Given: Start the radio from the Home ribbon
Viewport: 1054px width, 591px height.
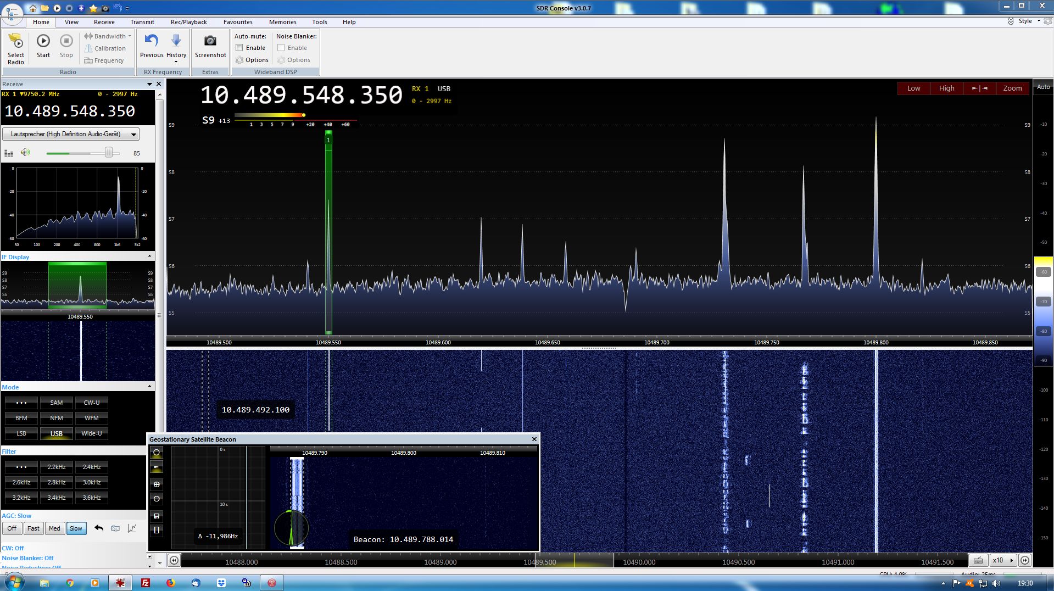Looking at the screenshot, I should click(43, 46).
